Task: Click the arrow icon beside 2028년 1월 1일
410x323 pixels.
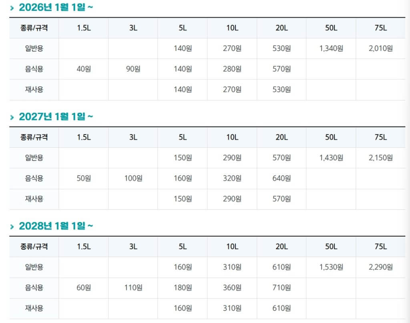Action: pyautogui.click(x=12, y=227)
